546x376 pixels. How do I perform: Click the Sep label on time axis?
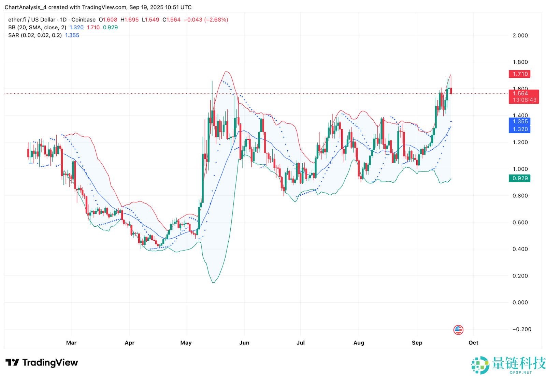click(417, 343)
